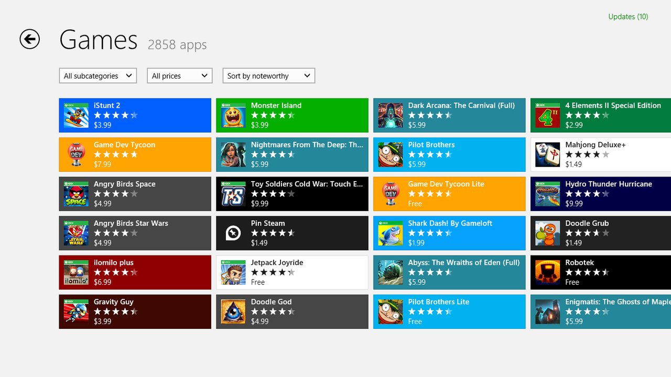The height and width of the screenshot is (377, 671).
Task: Open the Updates (10) link
Action: point(628,17)
